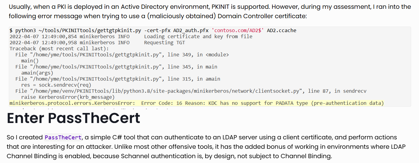Click the AD2.ccache argument in command
This screenshot has height=163, width=419.
coord(282,31)
